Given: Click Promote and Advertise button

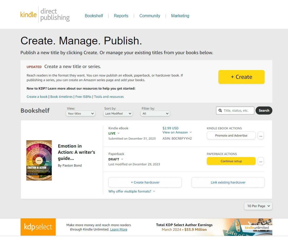Looking at the screenshot, I should click(231, 136).
